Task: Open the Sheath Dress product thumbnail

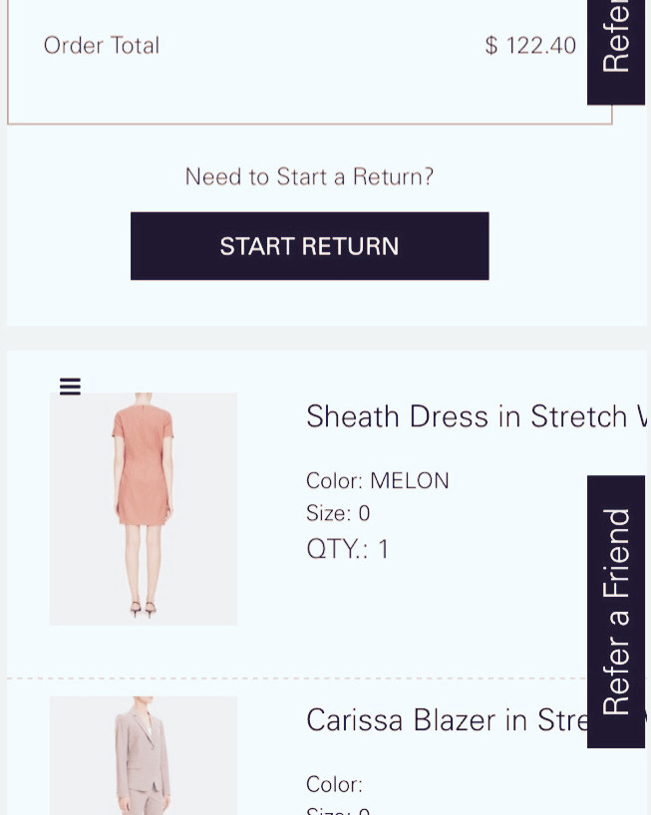Action: point(144,508)
